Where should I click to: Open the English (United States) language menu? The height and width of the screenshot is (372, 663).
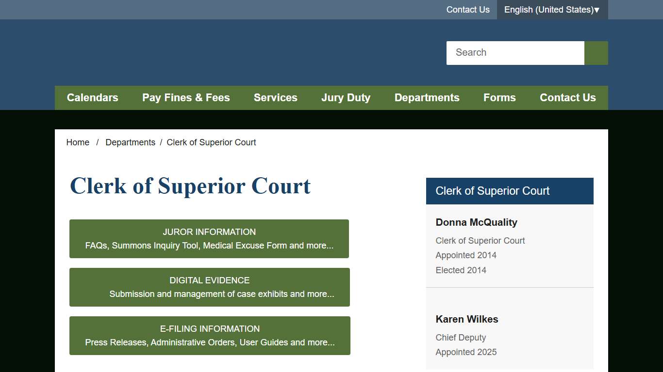[x=549, y=9]
